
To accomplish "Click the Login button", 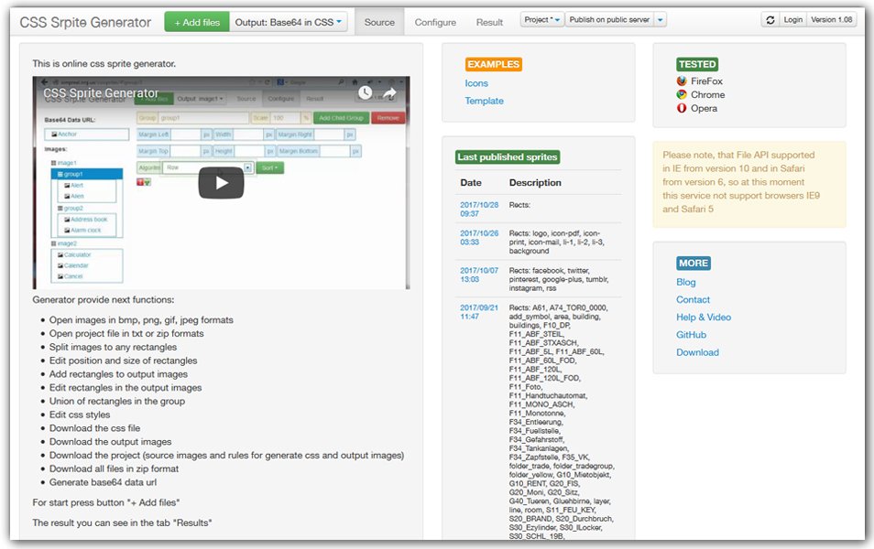I will tap(792, 19).
